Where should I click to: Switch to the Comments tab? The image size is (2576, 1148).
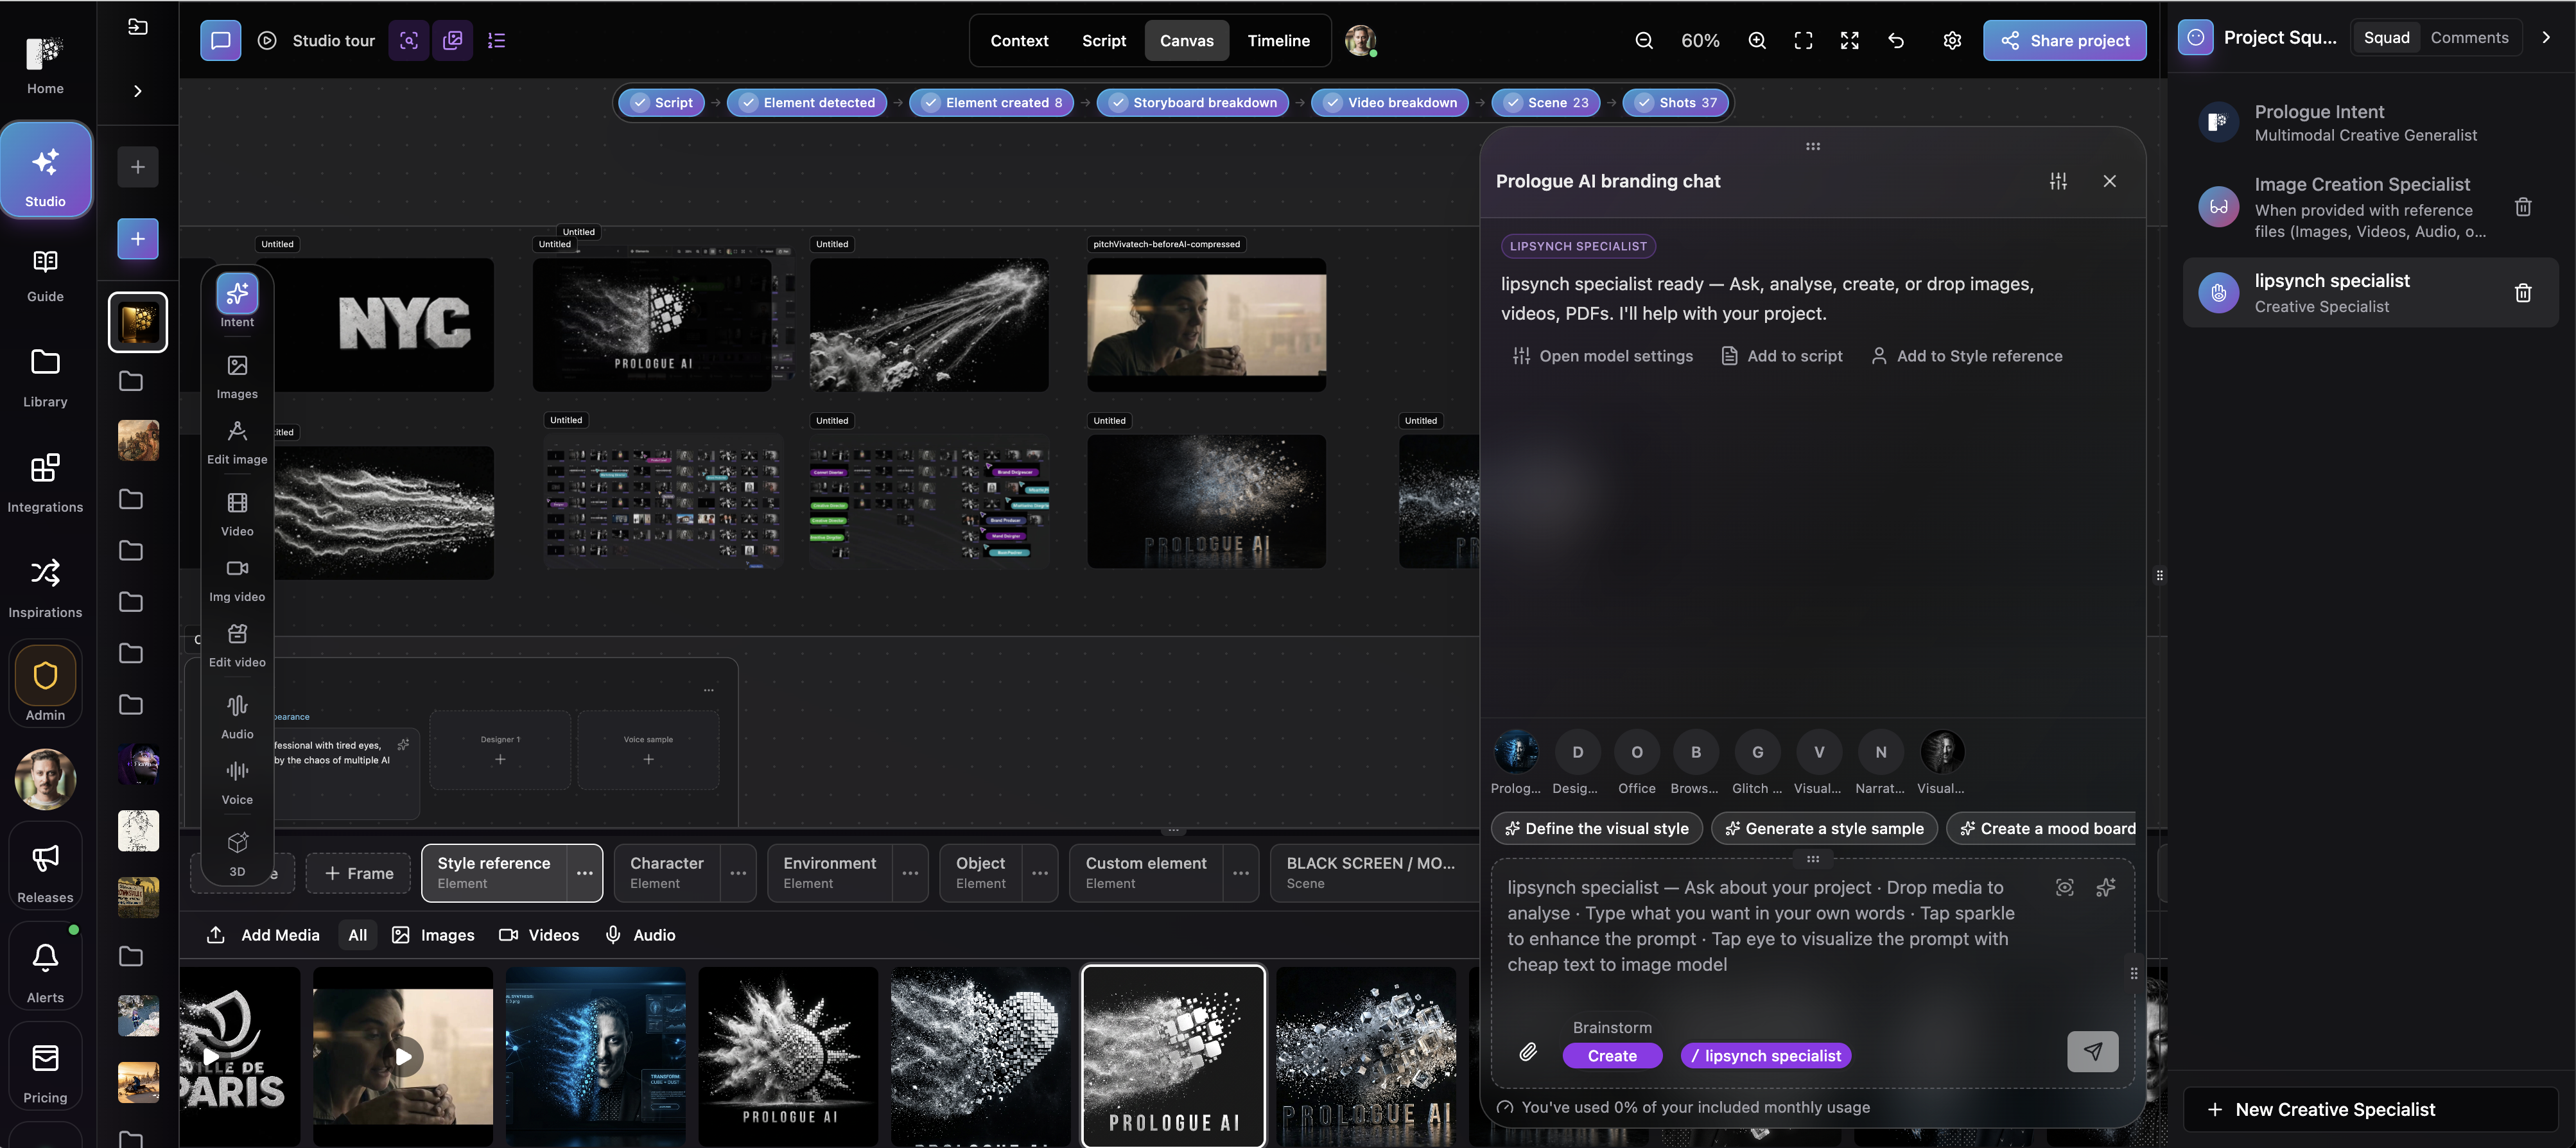pos(2469,38)
